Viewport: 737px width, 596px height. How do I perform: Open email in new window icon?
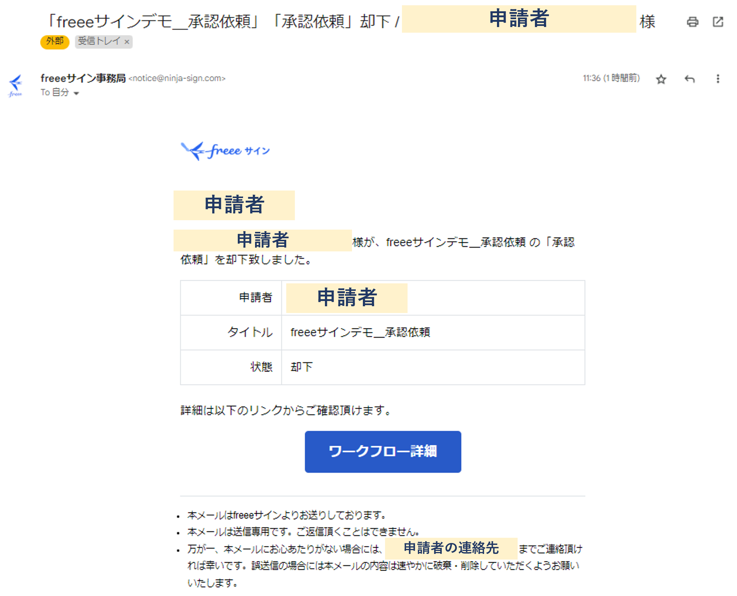tap(718, 22)
